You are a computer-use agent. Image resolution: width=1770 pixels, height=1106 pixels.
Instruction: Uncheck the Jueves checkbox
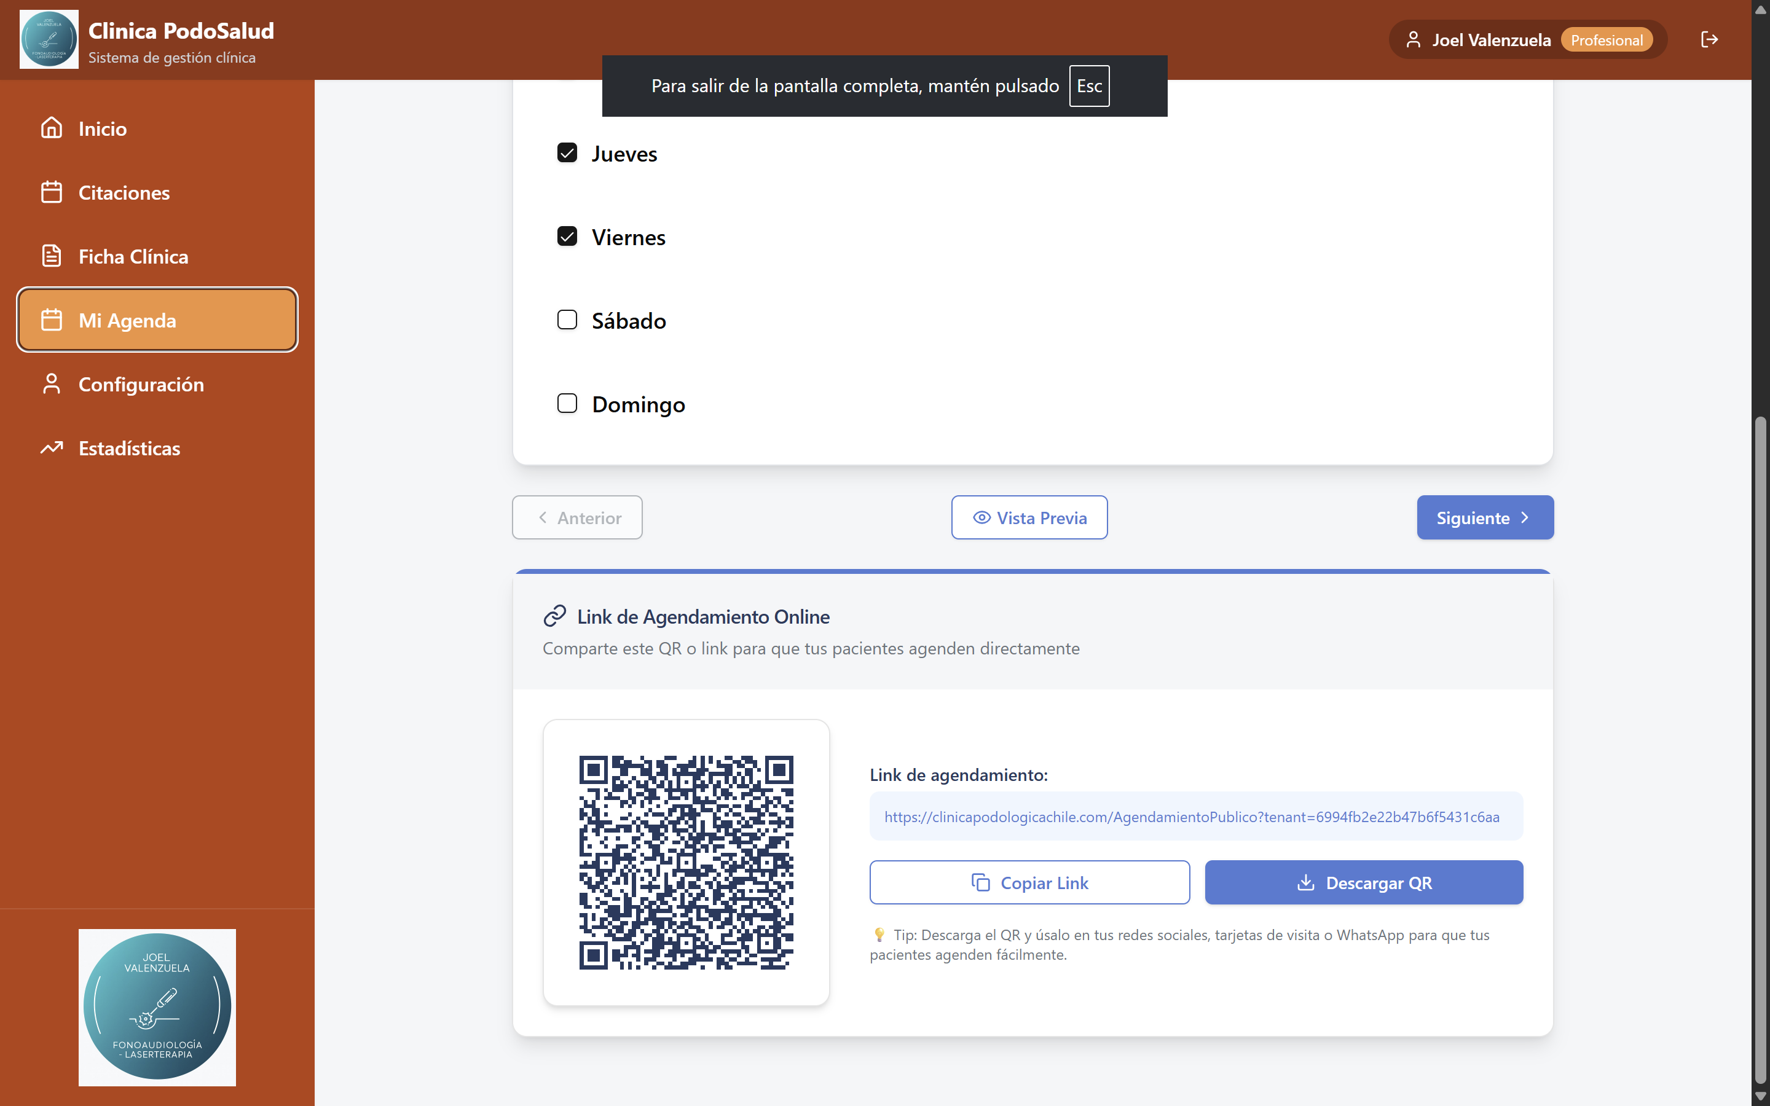[x=567, y=153]
